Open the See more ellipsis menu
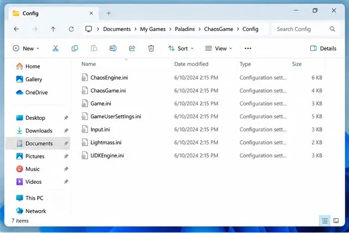The width and height of the screenshot is (349, 233). [x=248, y=48]
